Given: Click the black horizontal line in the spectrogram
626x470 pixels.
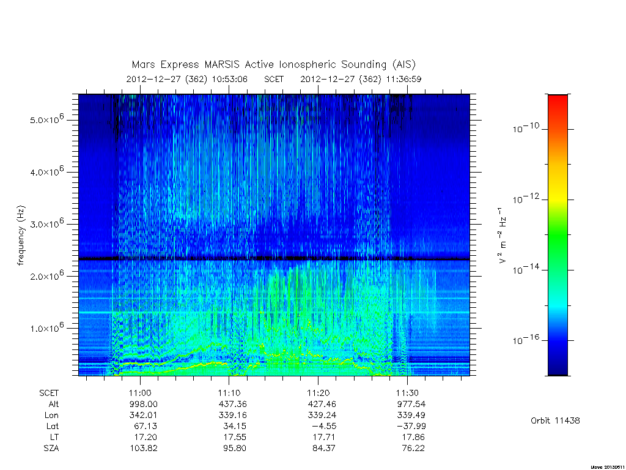Looking at the screenshot, I should pos(274,259).
